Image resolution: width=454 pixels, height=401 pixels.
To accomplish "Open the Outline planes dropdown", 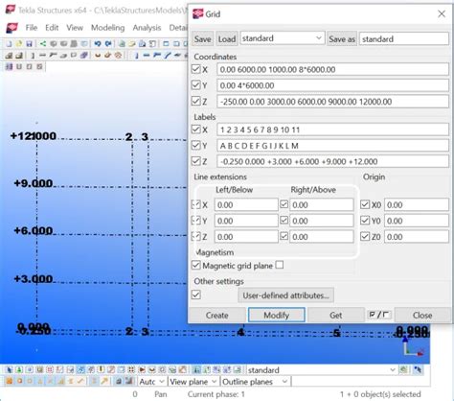I will tap(255, 382).
